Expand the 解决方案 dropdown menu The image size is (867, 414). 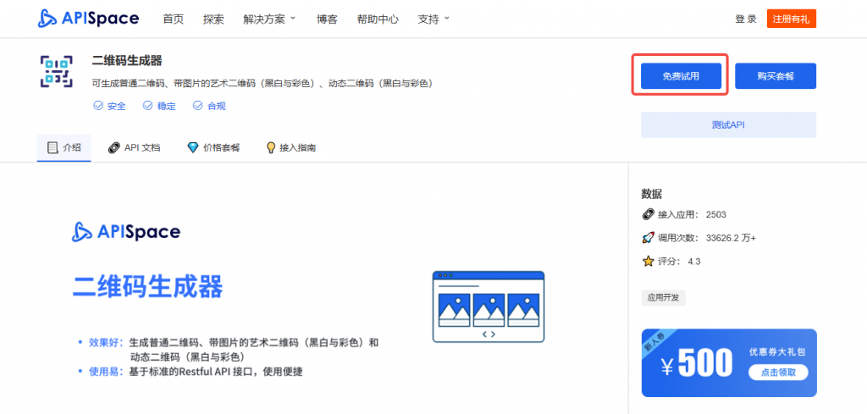[x=268, y=19]
